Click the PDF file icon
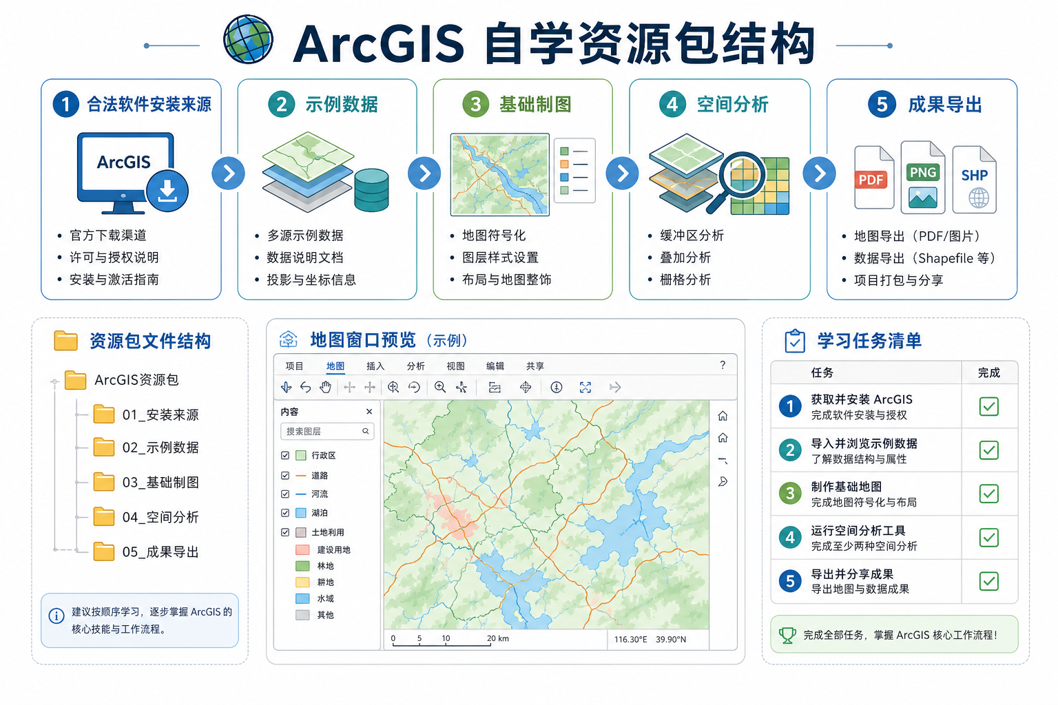This screenshot has width=1058, height=705. click(874, 177)
